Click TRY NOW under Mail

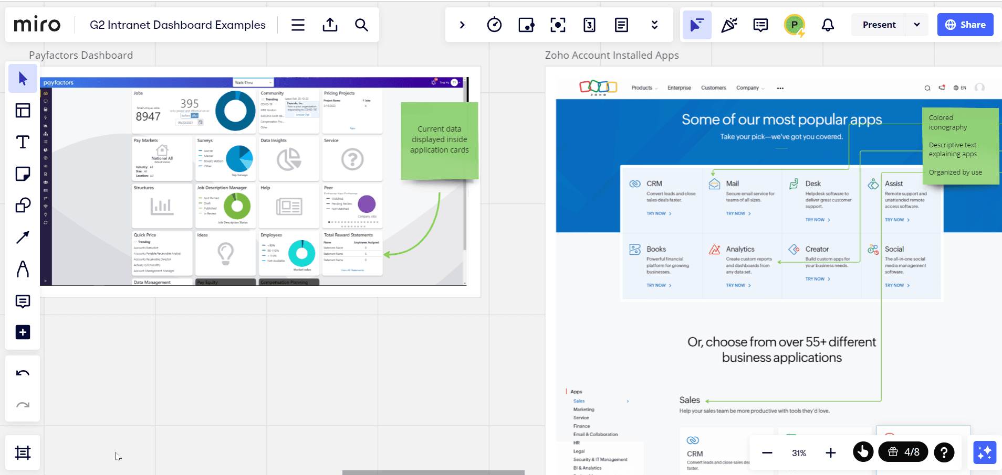(738, 213)
